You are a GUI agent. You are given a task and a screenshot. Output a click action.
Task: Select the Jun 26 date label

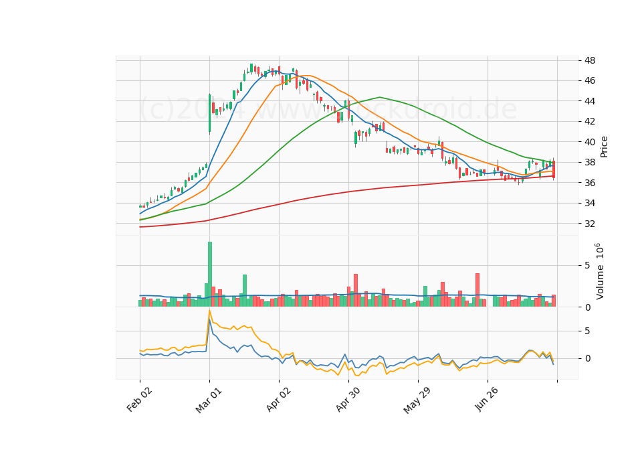pyautogui.click(x=487, y=399)
